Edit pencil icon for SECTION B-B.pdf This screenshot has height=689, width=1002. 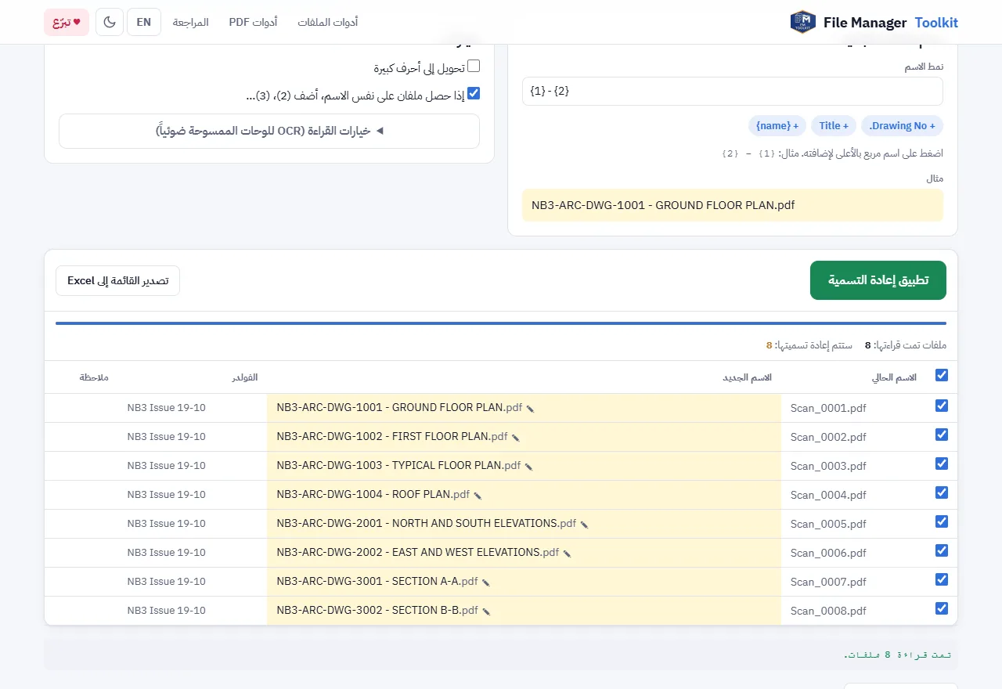pyautogui.click(x=486, y=611)
